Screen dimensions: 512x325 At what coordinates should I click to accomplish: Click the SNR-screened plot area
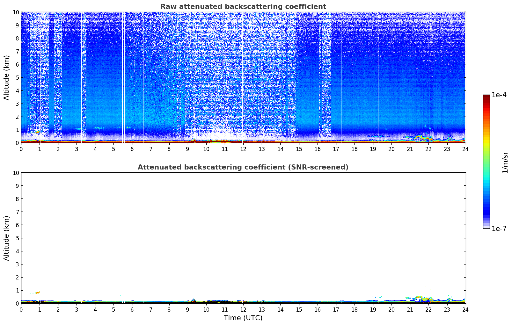(243, 238)
